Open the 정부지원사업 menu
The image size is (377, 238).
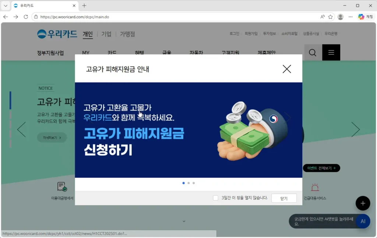coord(50,53)
